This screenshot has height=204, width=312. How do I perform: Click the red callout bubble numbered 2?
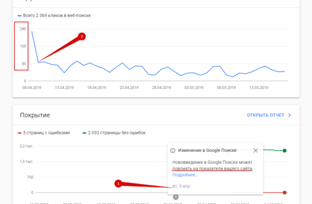tap(82, 37)
